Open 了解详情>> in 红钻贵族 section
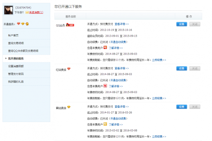This screenshot has height=141, width=212. tap(116, 86)
